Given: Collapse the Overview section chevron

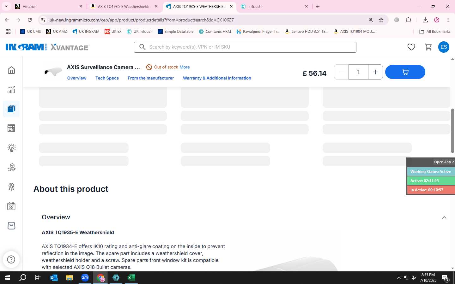Looking at the screenshot, I should coord(444,217).
